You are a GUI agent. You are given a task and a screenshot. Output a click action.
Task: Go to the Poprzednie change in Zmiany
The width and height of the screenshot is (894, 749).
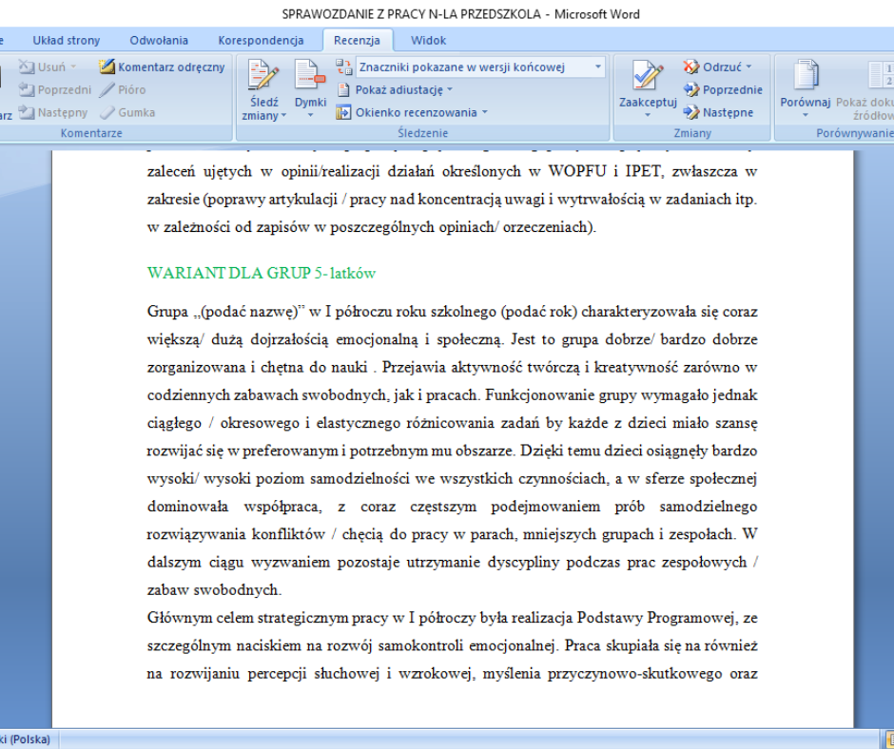[x=723, y=90]
